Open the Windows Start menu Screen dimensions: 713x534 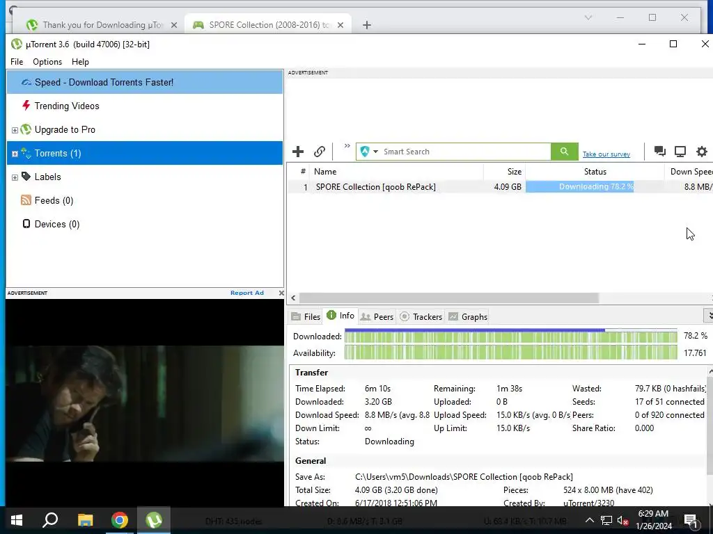(x=17, y=520)
